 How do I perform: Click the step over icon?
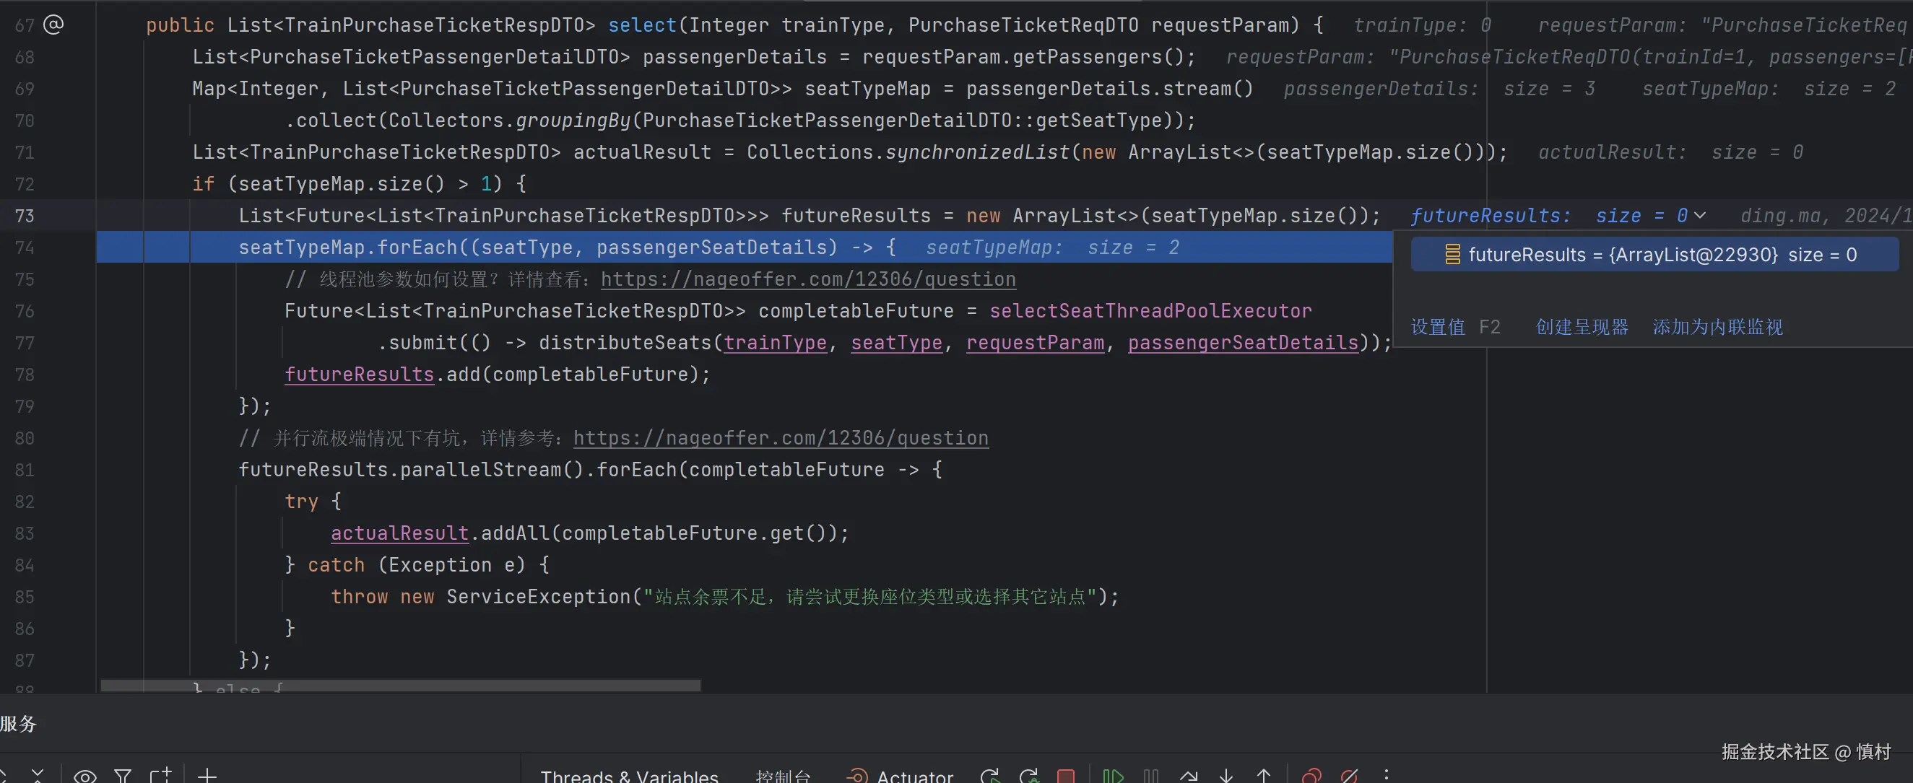pos(1189,776)
